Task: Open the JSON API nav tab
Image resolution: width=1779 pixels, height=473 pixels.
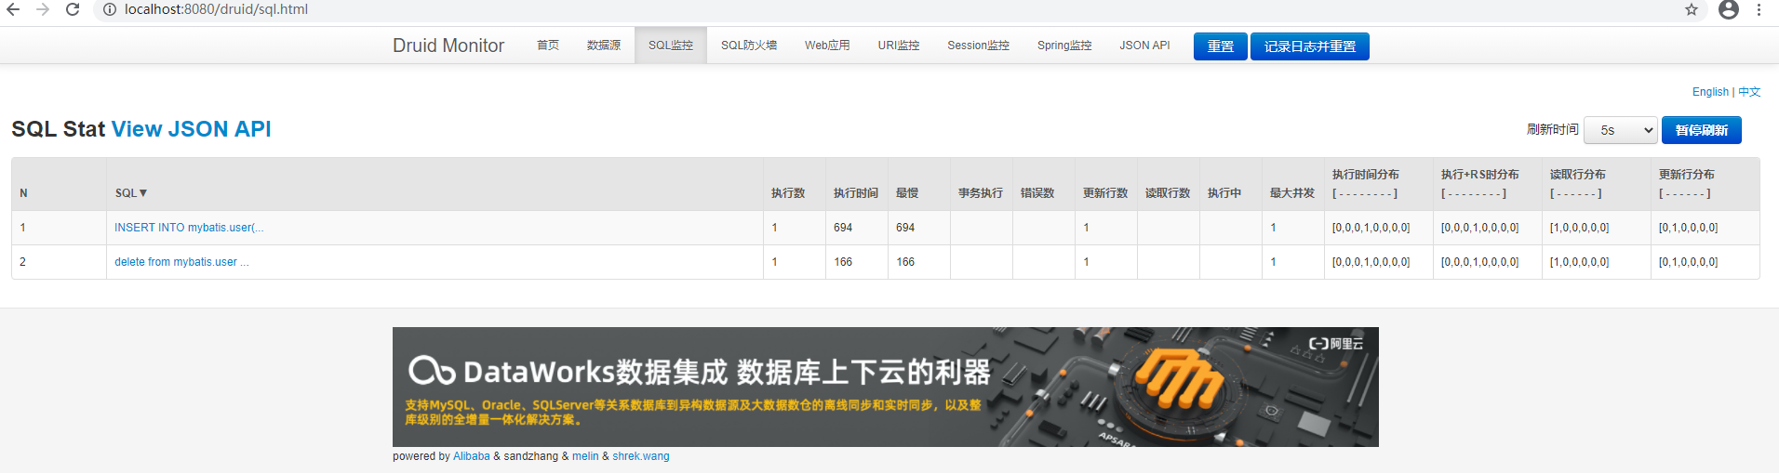Action: point(1144,46)
